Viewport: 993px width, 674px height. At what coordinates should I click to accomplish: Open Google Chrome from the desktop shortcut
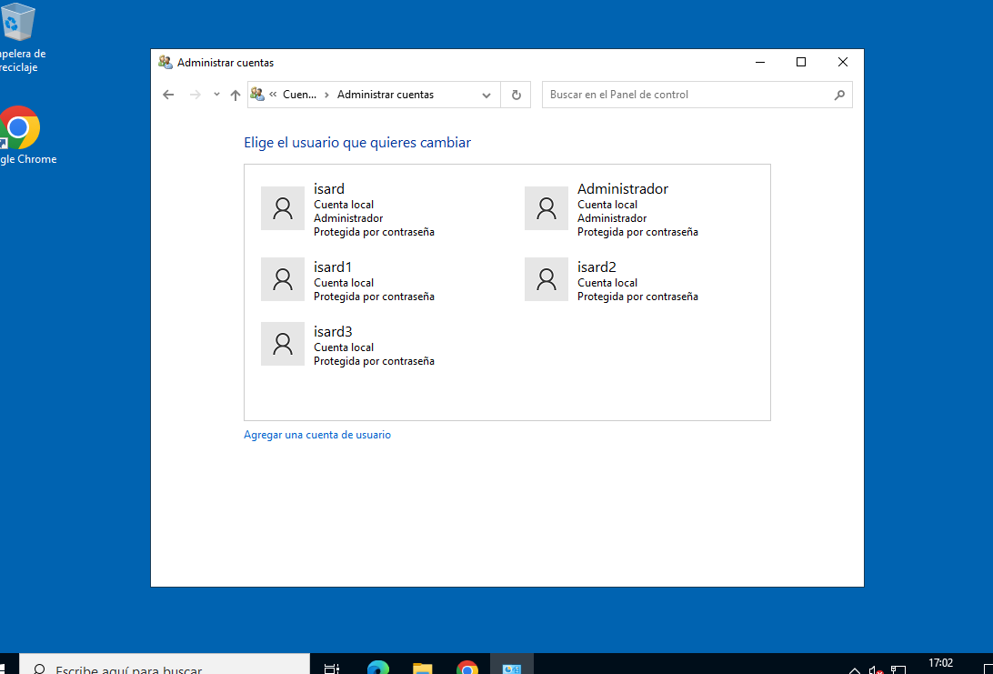(x=20, y=128)
